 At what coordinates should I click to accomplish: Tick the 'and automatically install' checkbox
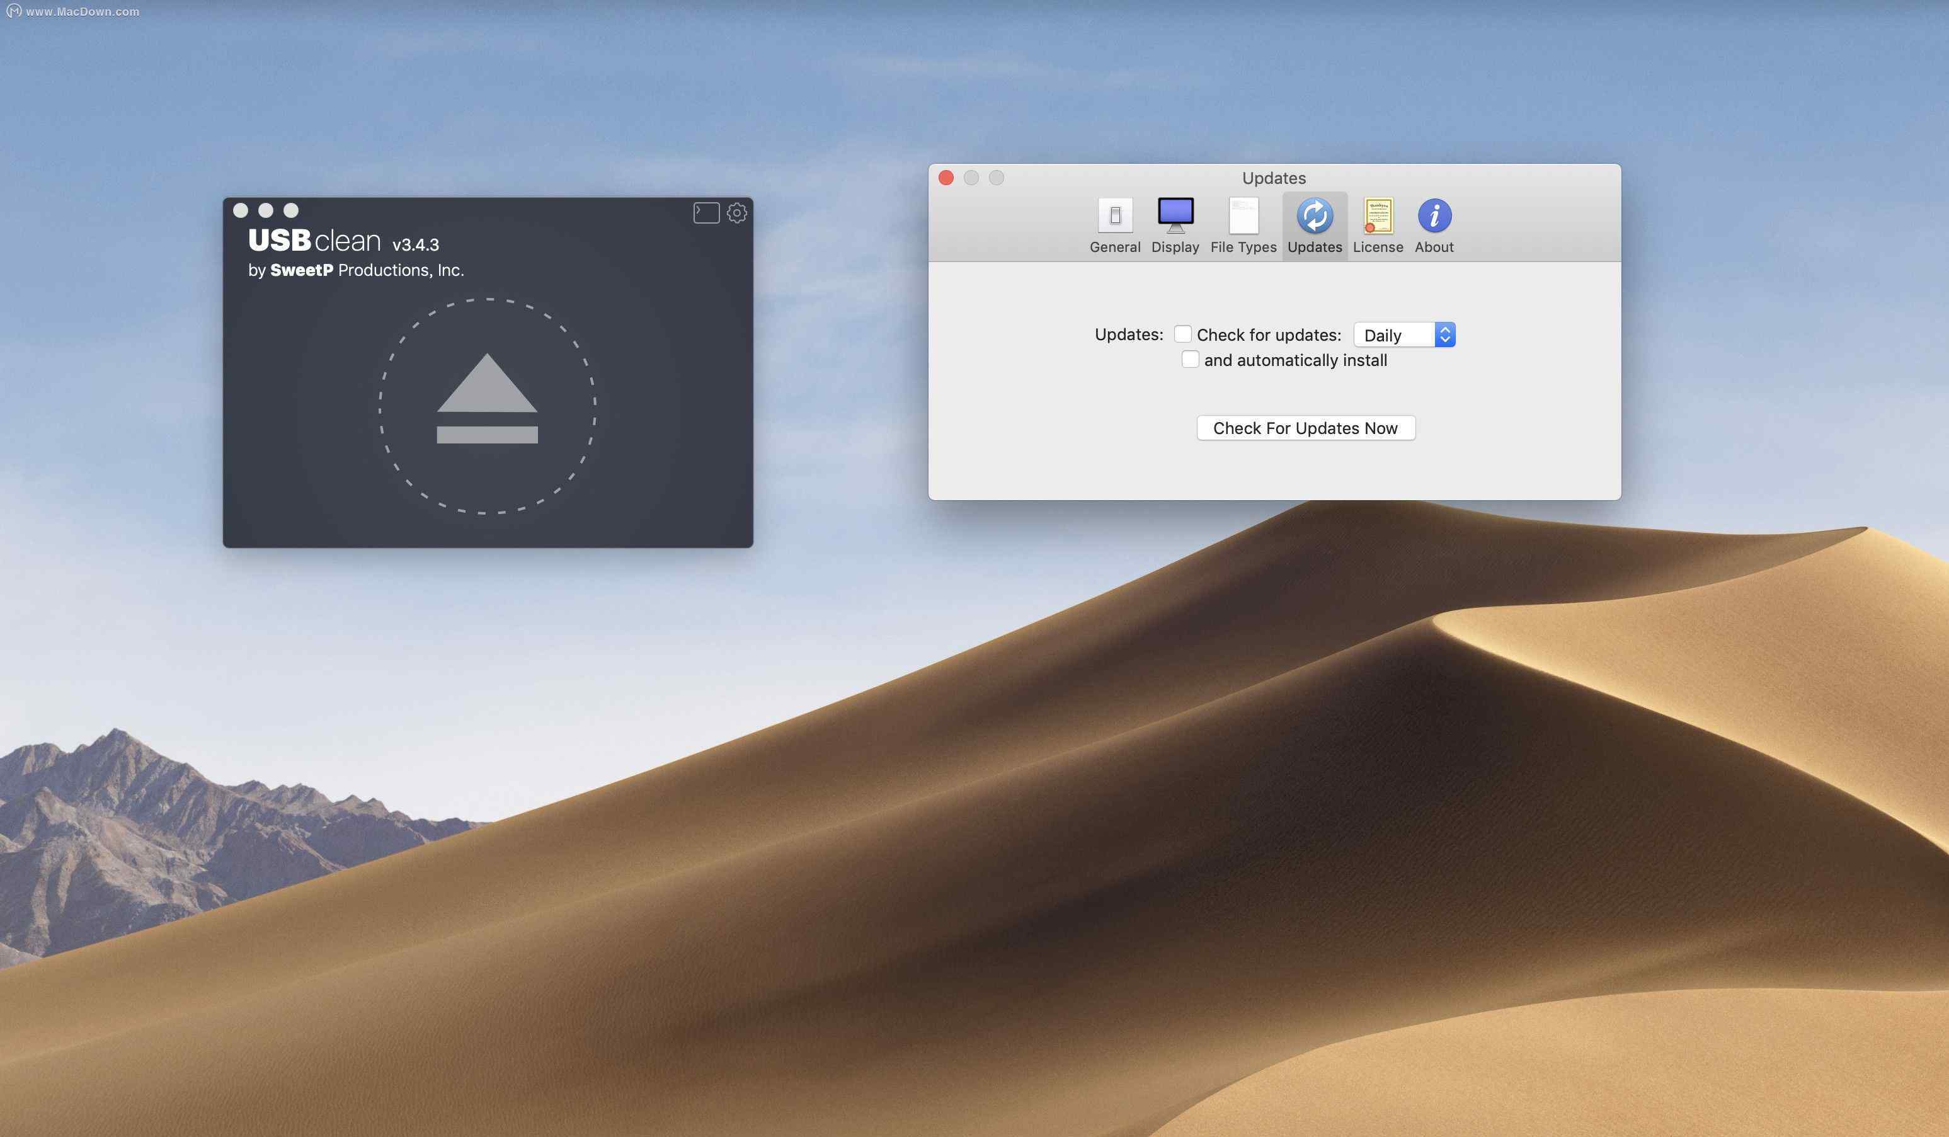click(x=1191, y=360)
